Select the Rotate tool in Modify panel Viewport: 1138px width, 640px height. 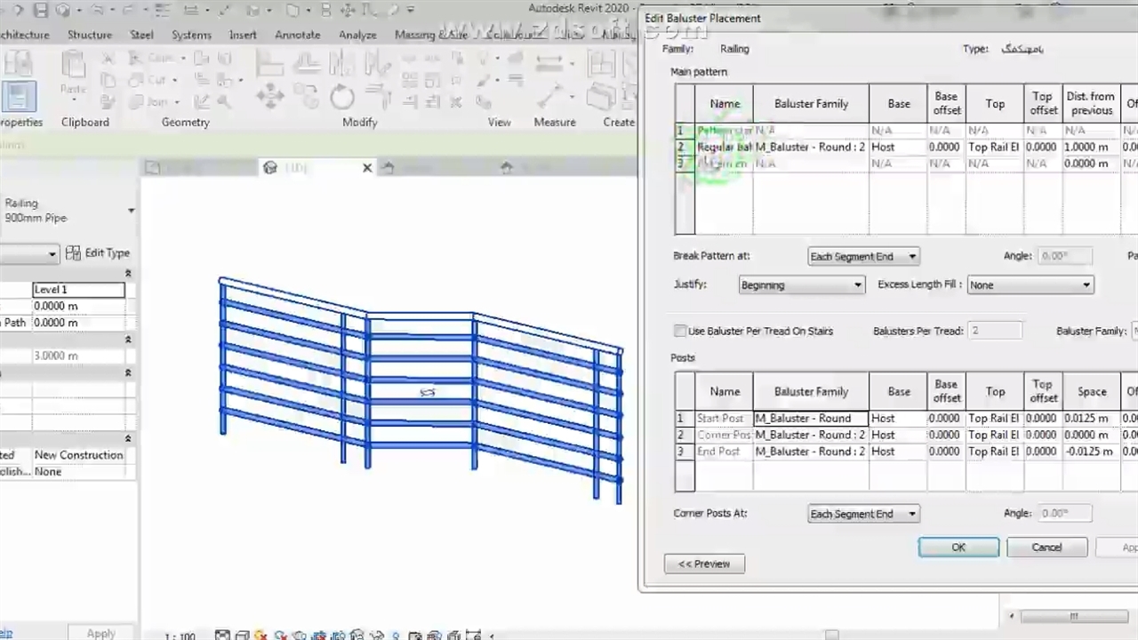341,96
